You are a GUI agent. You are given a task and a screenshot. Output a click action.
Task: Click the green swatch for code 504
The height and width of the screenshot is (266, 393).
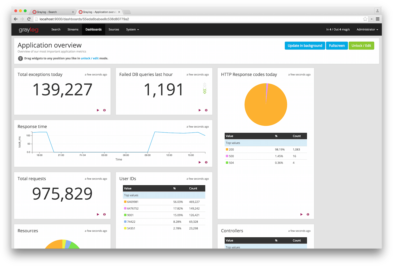pos(227,163)
